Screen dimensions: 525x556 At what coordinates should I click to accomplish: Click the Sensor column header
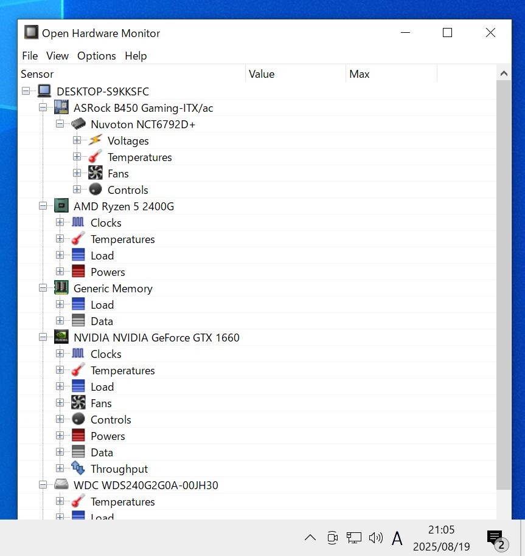point(131,74)
